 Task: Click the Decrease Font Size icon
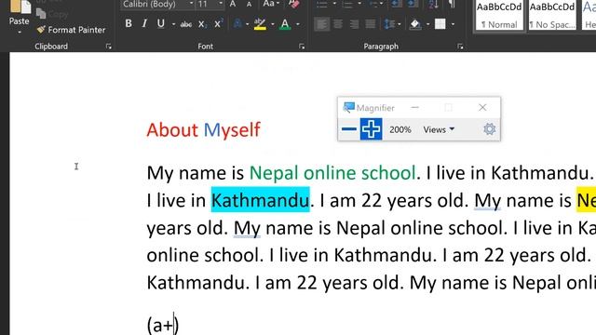click(x=249, y=4)
